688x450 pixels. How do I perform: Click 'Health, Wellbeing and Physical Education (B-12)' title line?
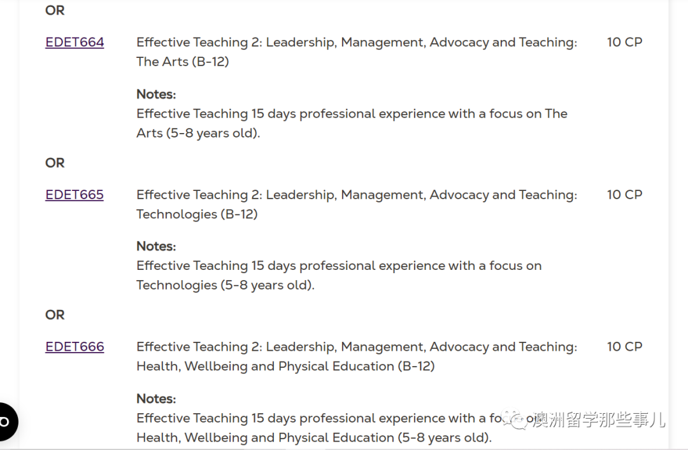point(285,366)
